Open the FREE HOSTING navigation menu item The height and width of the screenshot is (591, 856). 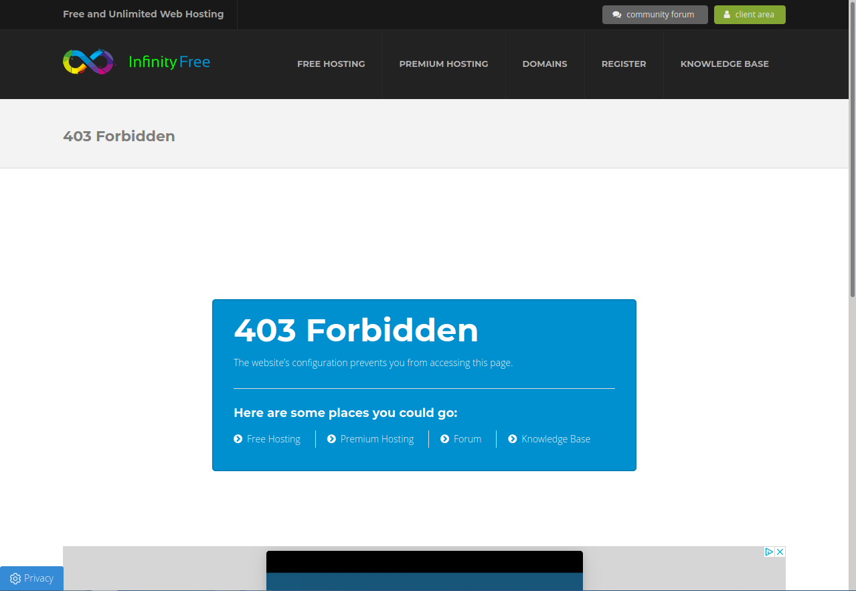coord(331,64)
